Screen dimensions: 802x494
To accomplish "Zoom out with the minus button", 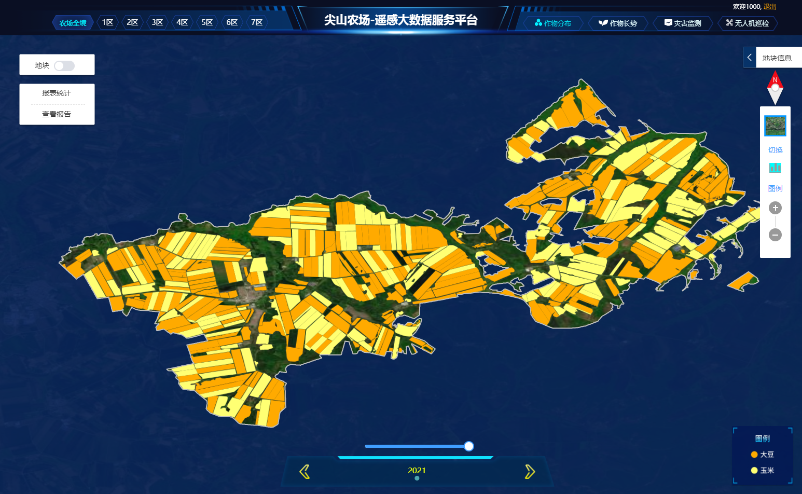I will coord(775,235).
